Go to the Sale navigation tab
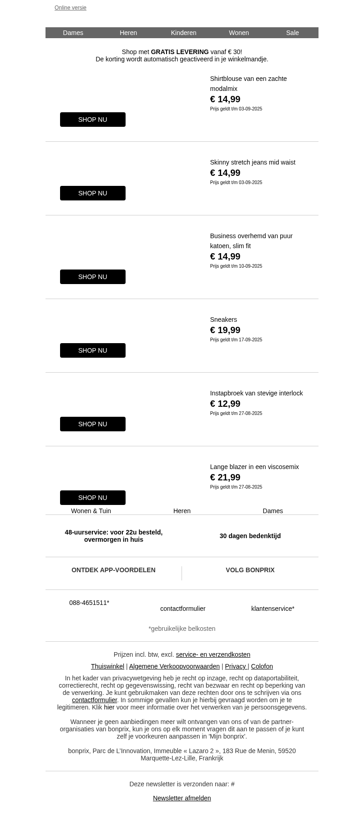This screenshot has height=819, width=364. tap(292, 33)
